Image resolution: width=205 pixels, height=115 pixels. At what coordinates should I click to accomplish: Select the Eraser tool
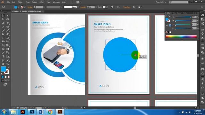pyautogui.click(x=8, y=34)
